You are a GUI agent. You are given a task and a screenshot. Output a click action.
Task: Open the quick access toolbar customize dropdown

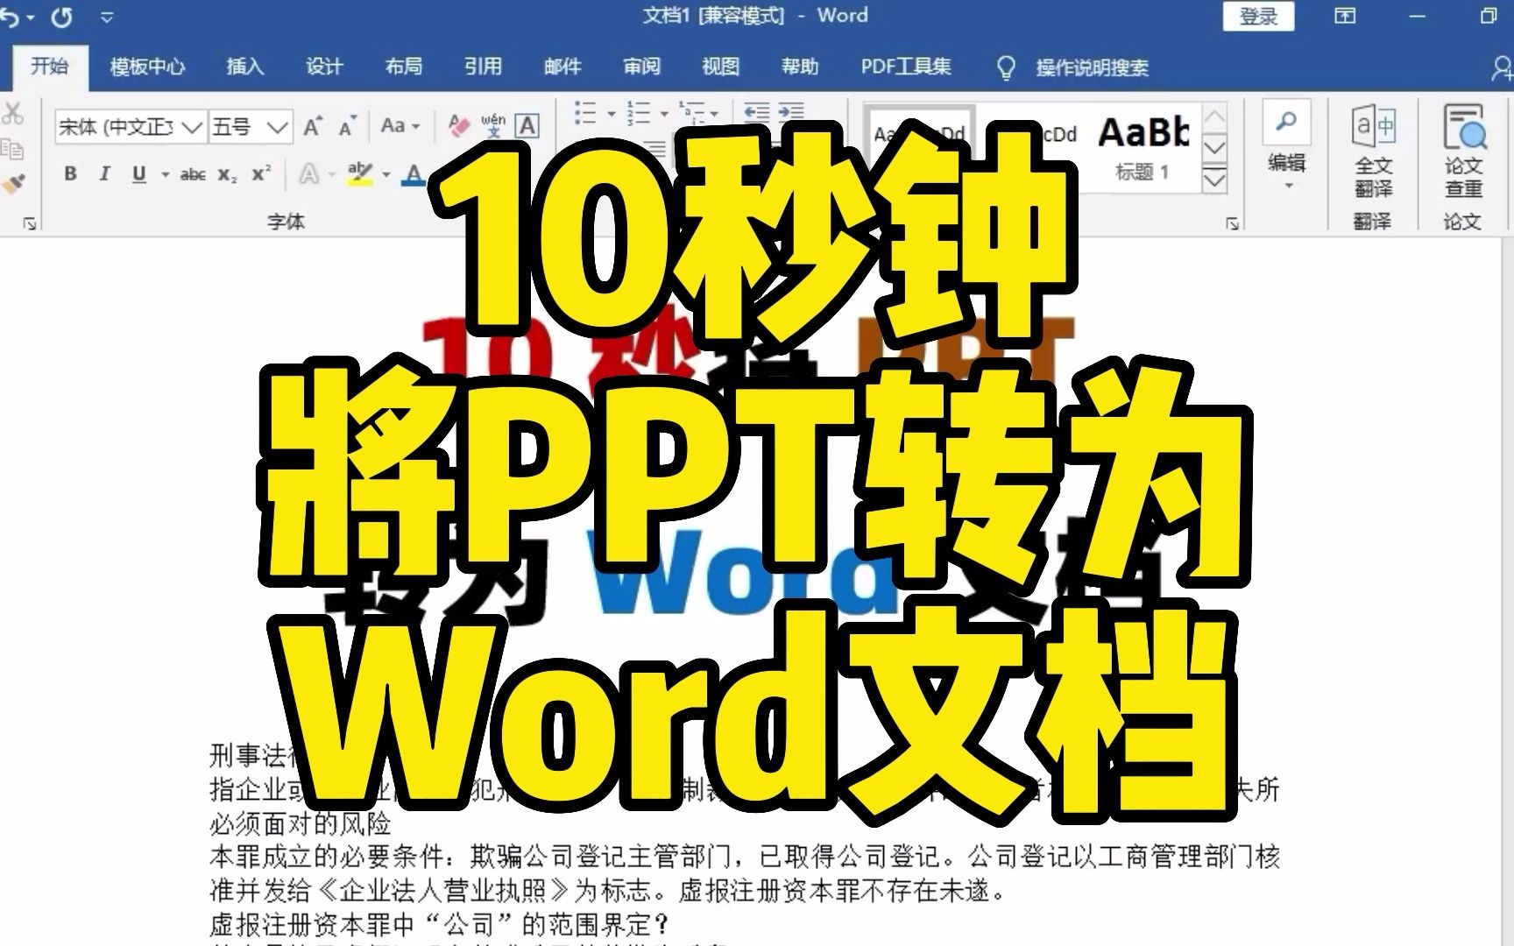click(107, 18)
